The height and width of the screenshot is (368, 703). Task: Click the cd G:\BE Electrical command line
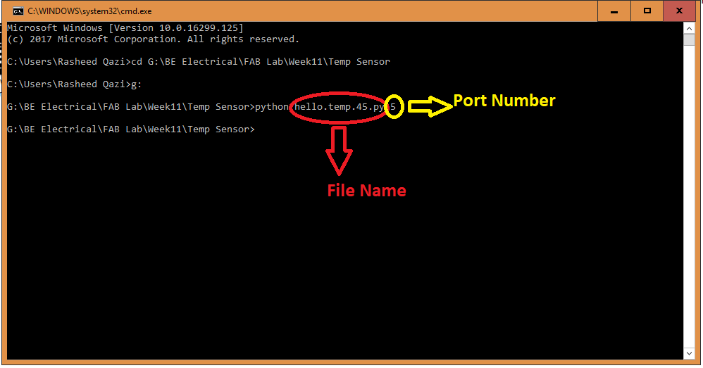coord(261,62)
